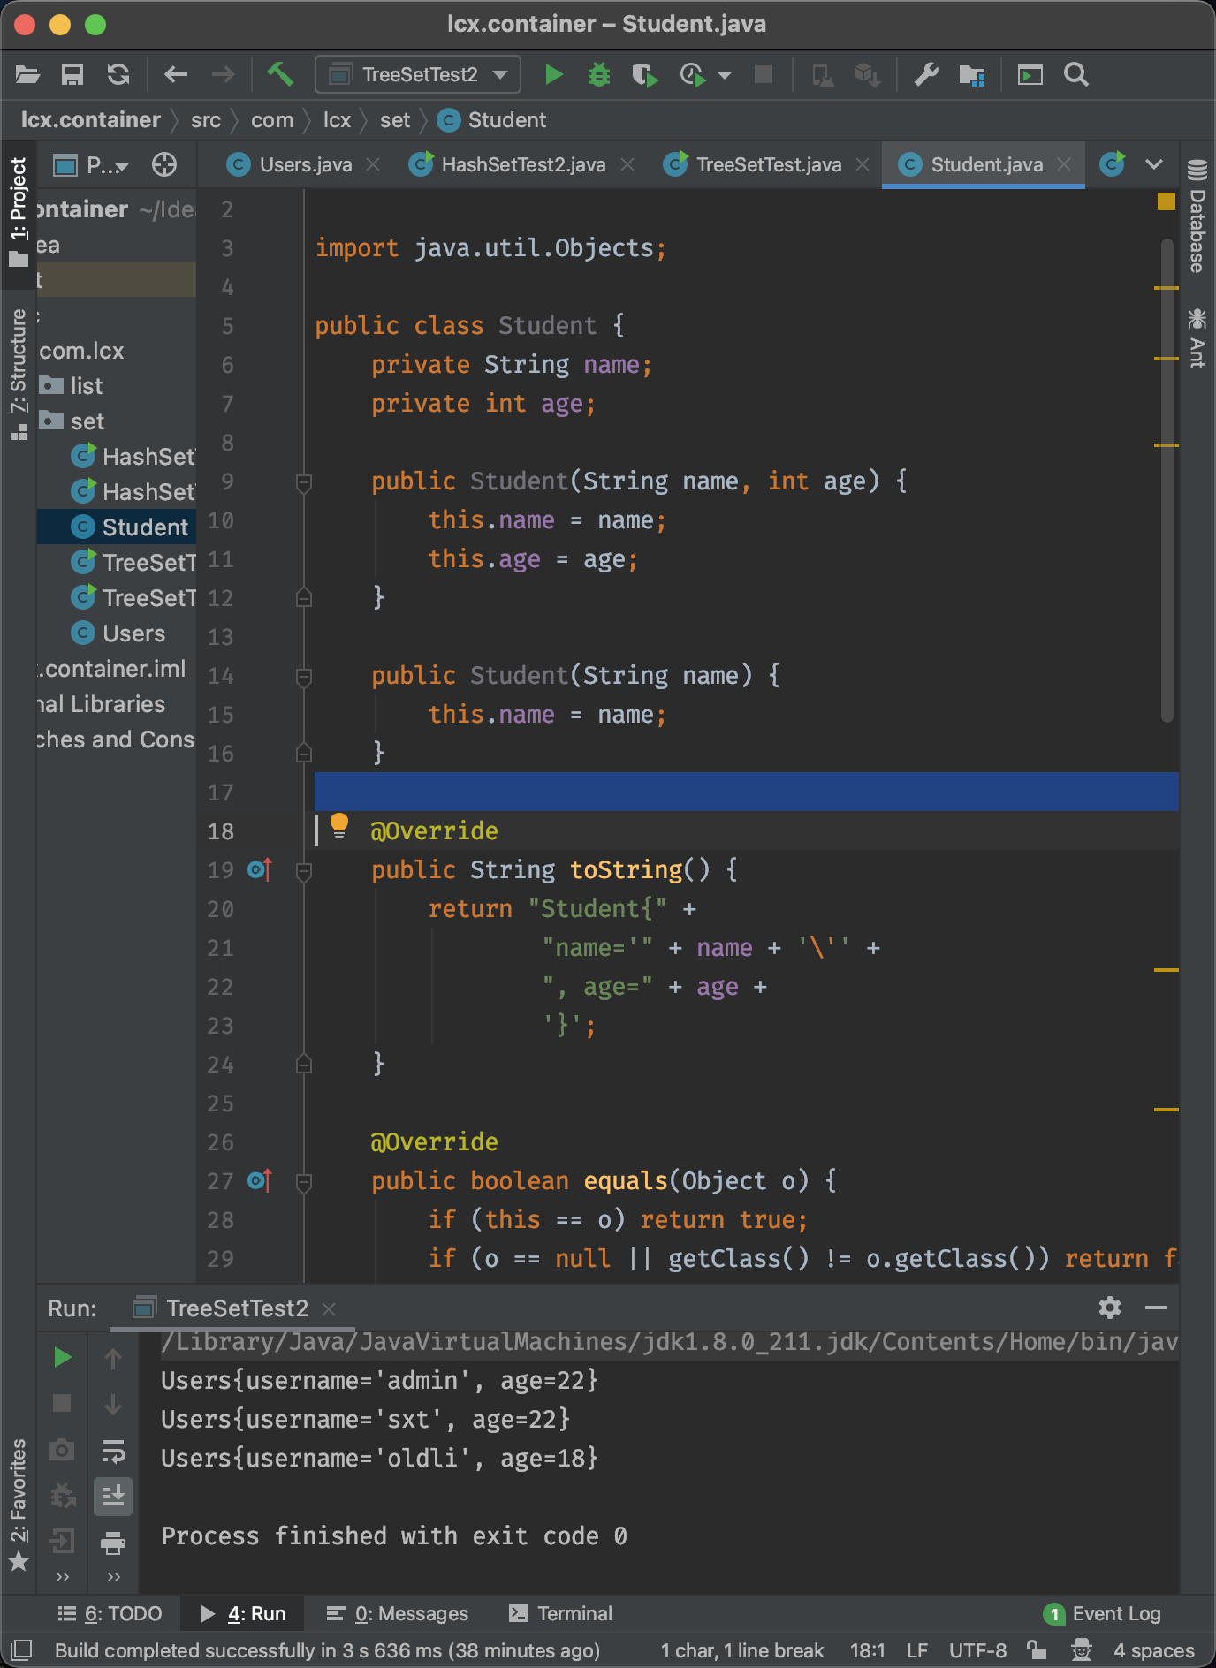Click the Synchronize refresh icon
This screenshot has width=1216, height=1668.
pos(118,74)
